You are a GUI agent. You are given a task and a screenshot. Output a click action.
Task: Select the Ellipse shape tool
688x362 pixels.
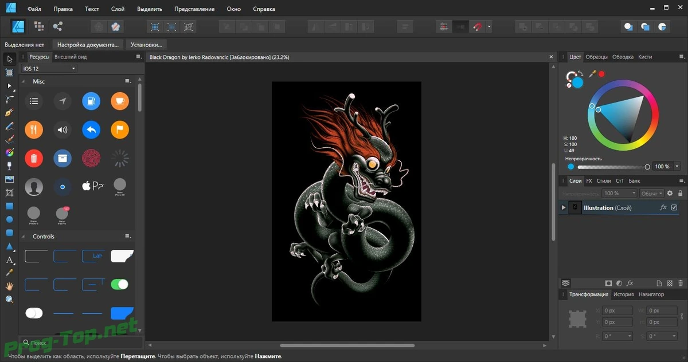click(x=9, y=219)
